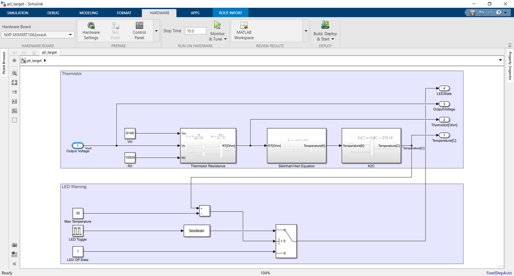The width and height of the screenshot is (514, 276).
Task: Collapse the toolstrip ribbon
Action: tap(510, 45)
